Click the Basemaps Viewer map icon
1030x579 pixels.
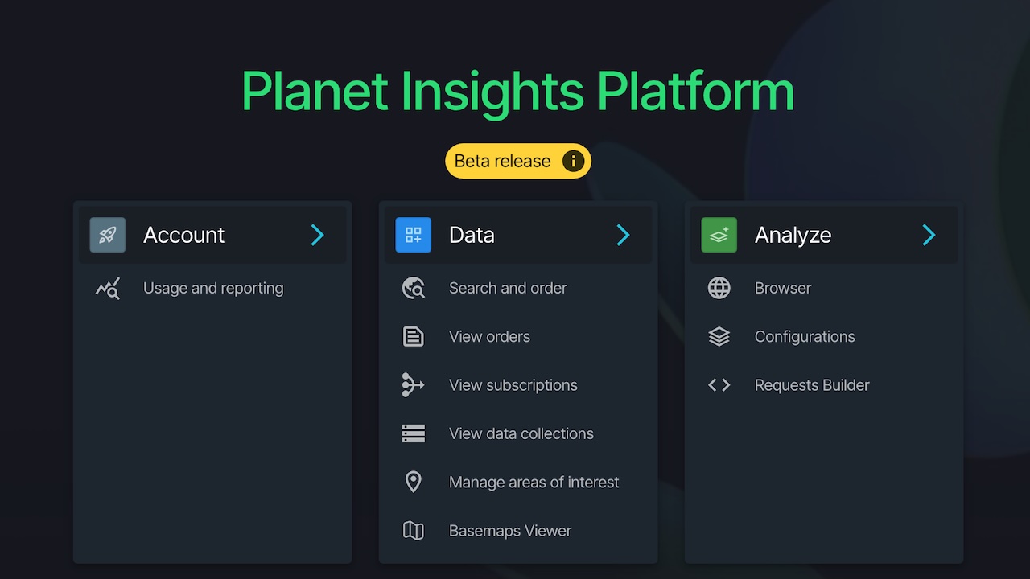[x=413, y=530]
